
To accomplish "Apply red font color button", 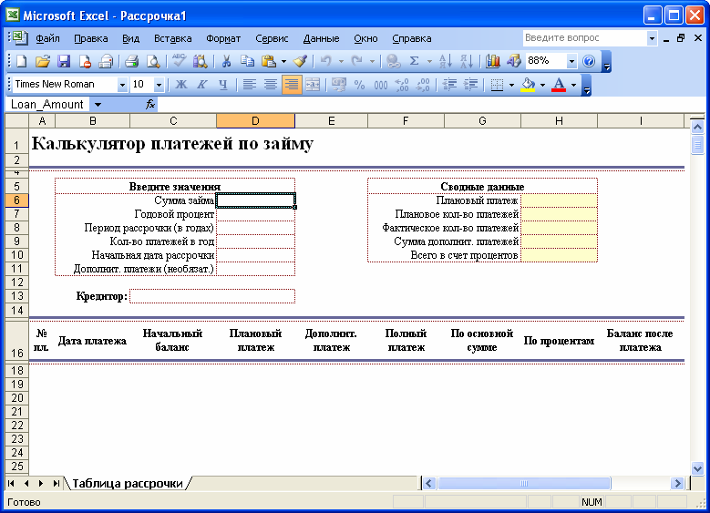I will click(x=559, y=85).
